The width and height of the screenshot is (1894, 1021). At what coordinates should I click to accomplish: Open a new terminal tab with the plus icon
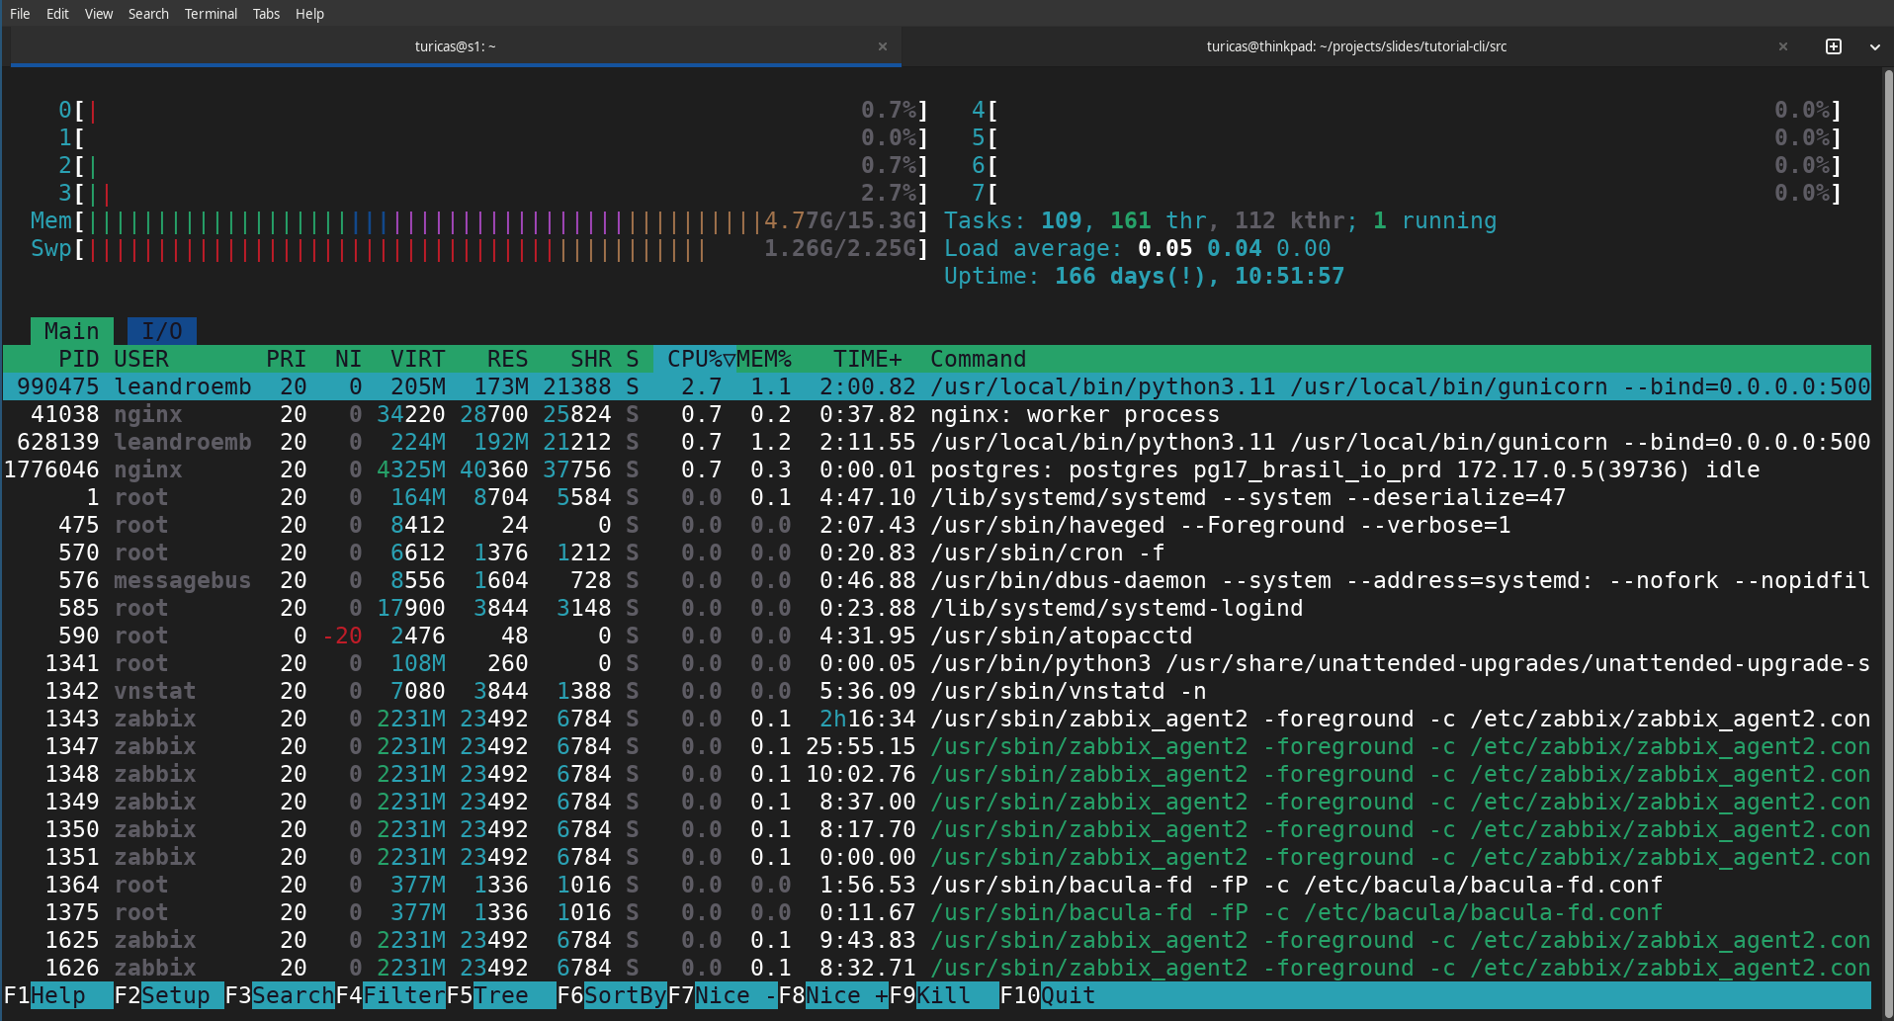[x=1834, y=45]
